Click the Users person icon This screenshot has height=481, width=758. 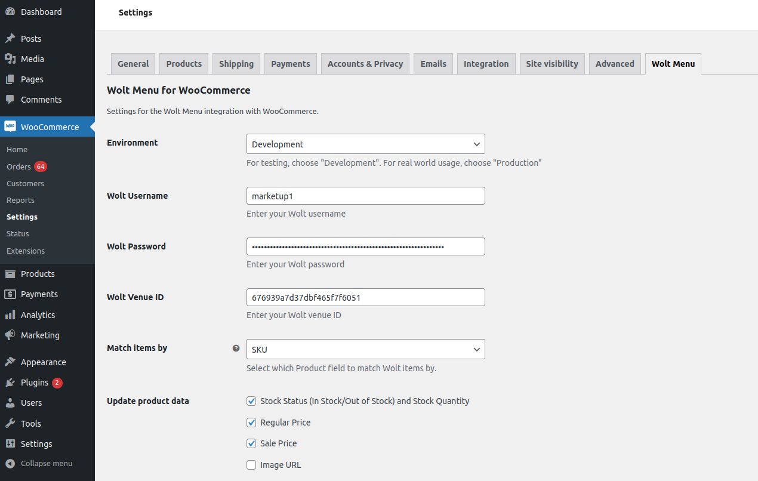coord(10,403)
